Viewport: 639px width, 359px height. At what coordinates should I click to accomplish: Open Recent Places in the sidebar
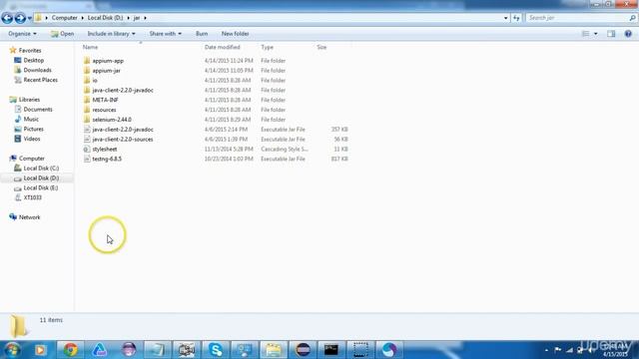click(x=40, y=80)
